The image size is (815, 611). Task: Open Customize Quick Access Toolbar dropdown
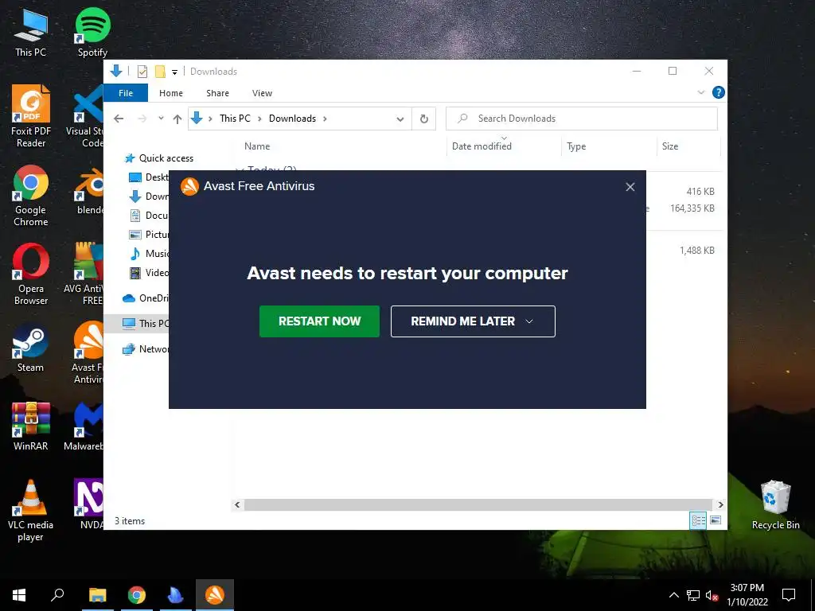[x=174, y=72]
